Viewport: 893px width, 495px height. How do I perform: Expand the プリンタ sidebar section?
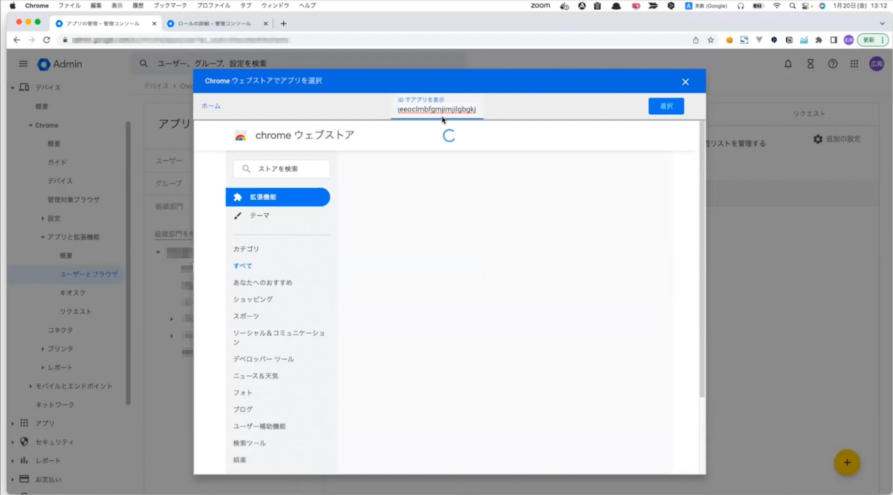coord(43,349)
